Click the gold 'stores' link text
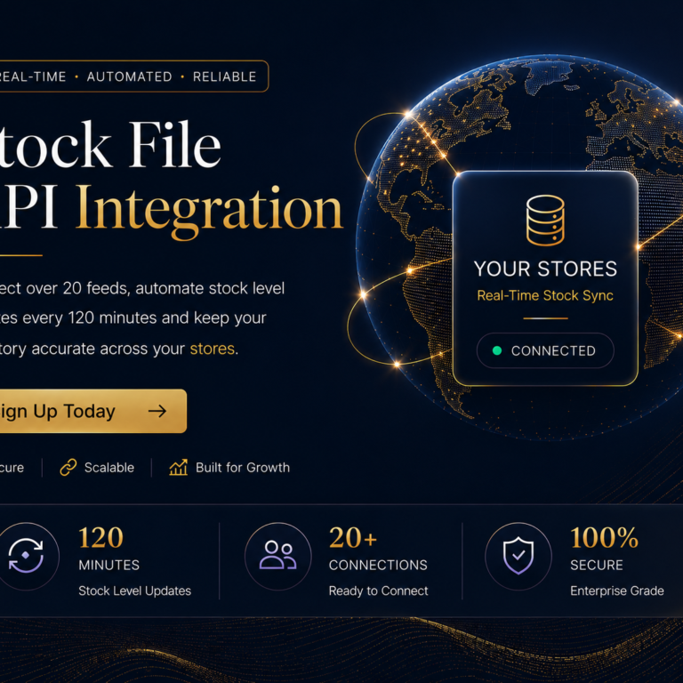This screenshot has height=683, width=683. pos(213,349)
